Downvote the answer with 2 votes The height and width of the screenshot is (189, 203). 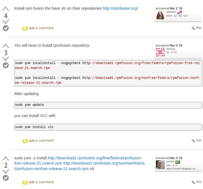click(6, 171)
